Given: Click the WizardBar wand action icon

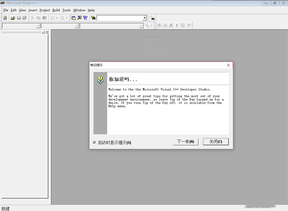Looking at the screenshot, I should 147,25.
